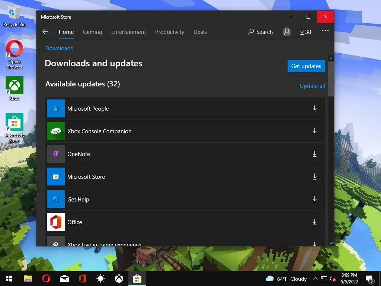Viewport: 381px width, 286px height.
Task: Click the OneNote app icon
Action: [x=56, y=154]
